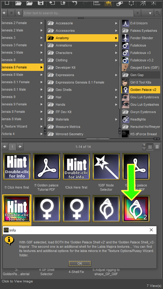This screenshot has width=163, height=289.
Task: Select the HS dForce Breast icon
Action: point(125,134)
